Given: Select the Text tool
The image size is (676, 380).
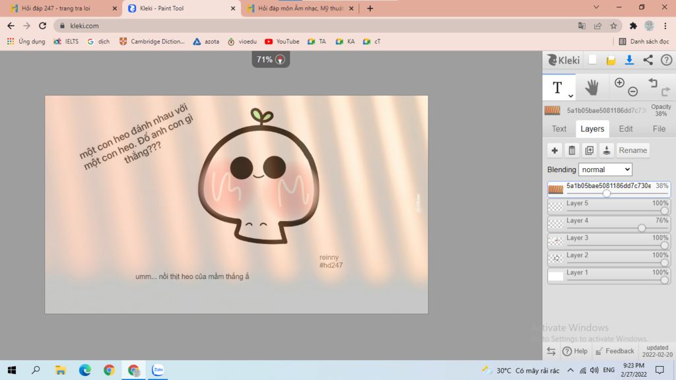Looking at the screenshot, I should [557, 88].
